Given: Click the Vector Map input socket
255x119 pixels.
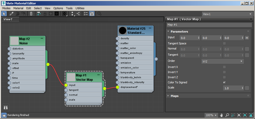Looking at the screenshot, I should coord(66,85).
